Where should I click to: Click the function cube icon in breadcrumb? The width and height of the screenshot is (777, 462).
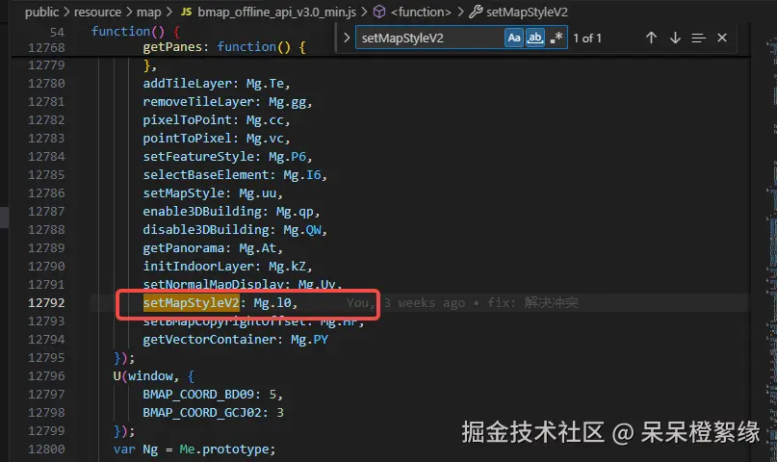click(379, 12)
